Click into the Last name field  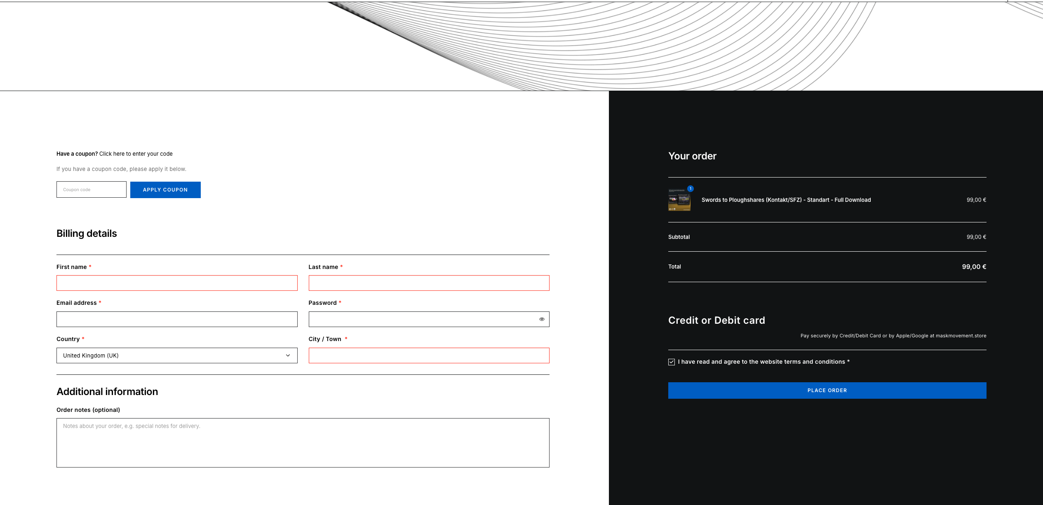[429, 283]
